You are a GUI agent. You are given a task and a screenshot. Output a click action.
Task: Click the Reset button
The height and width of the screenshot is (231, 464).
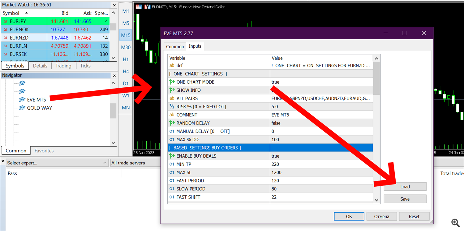(414, 216)
